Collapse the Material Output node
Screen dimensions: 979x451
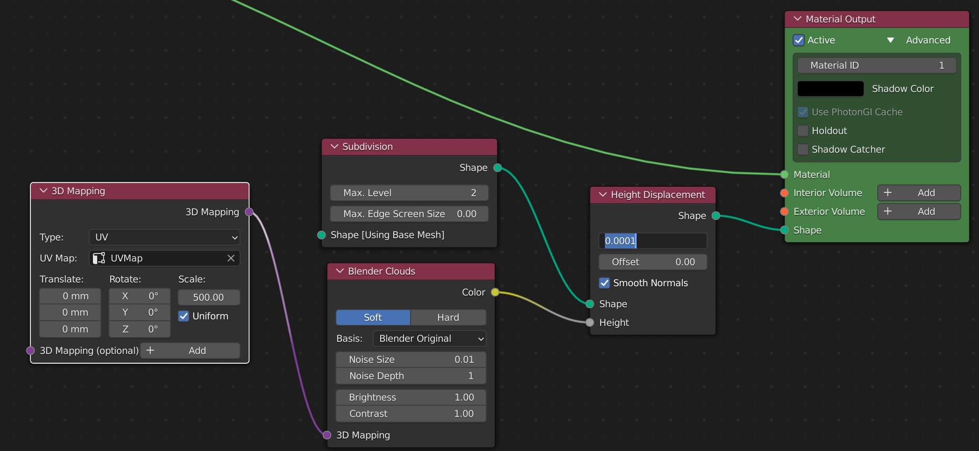tap(798, 19)
